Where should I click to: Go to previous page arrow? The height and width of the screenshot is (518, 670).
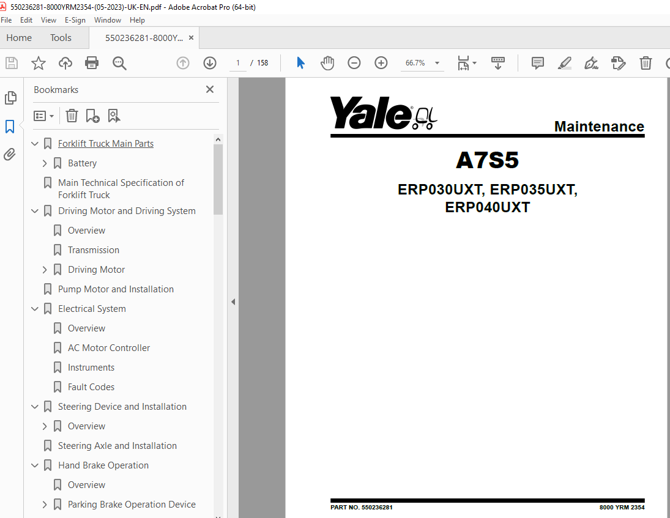coord(183,63)
